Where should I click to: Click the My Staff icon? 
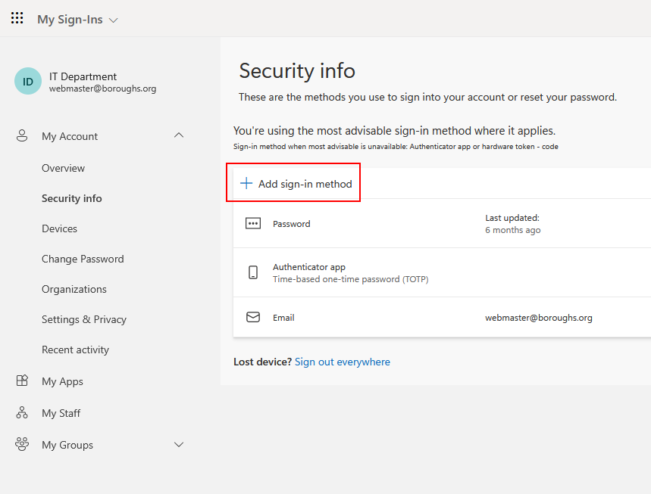coord(22,413)
